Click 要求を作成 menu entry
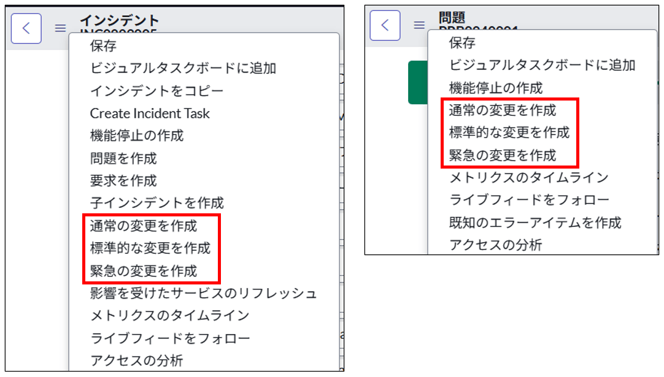 coord(123,180)
